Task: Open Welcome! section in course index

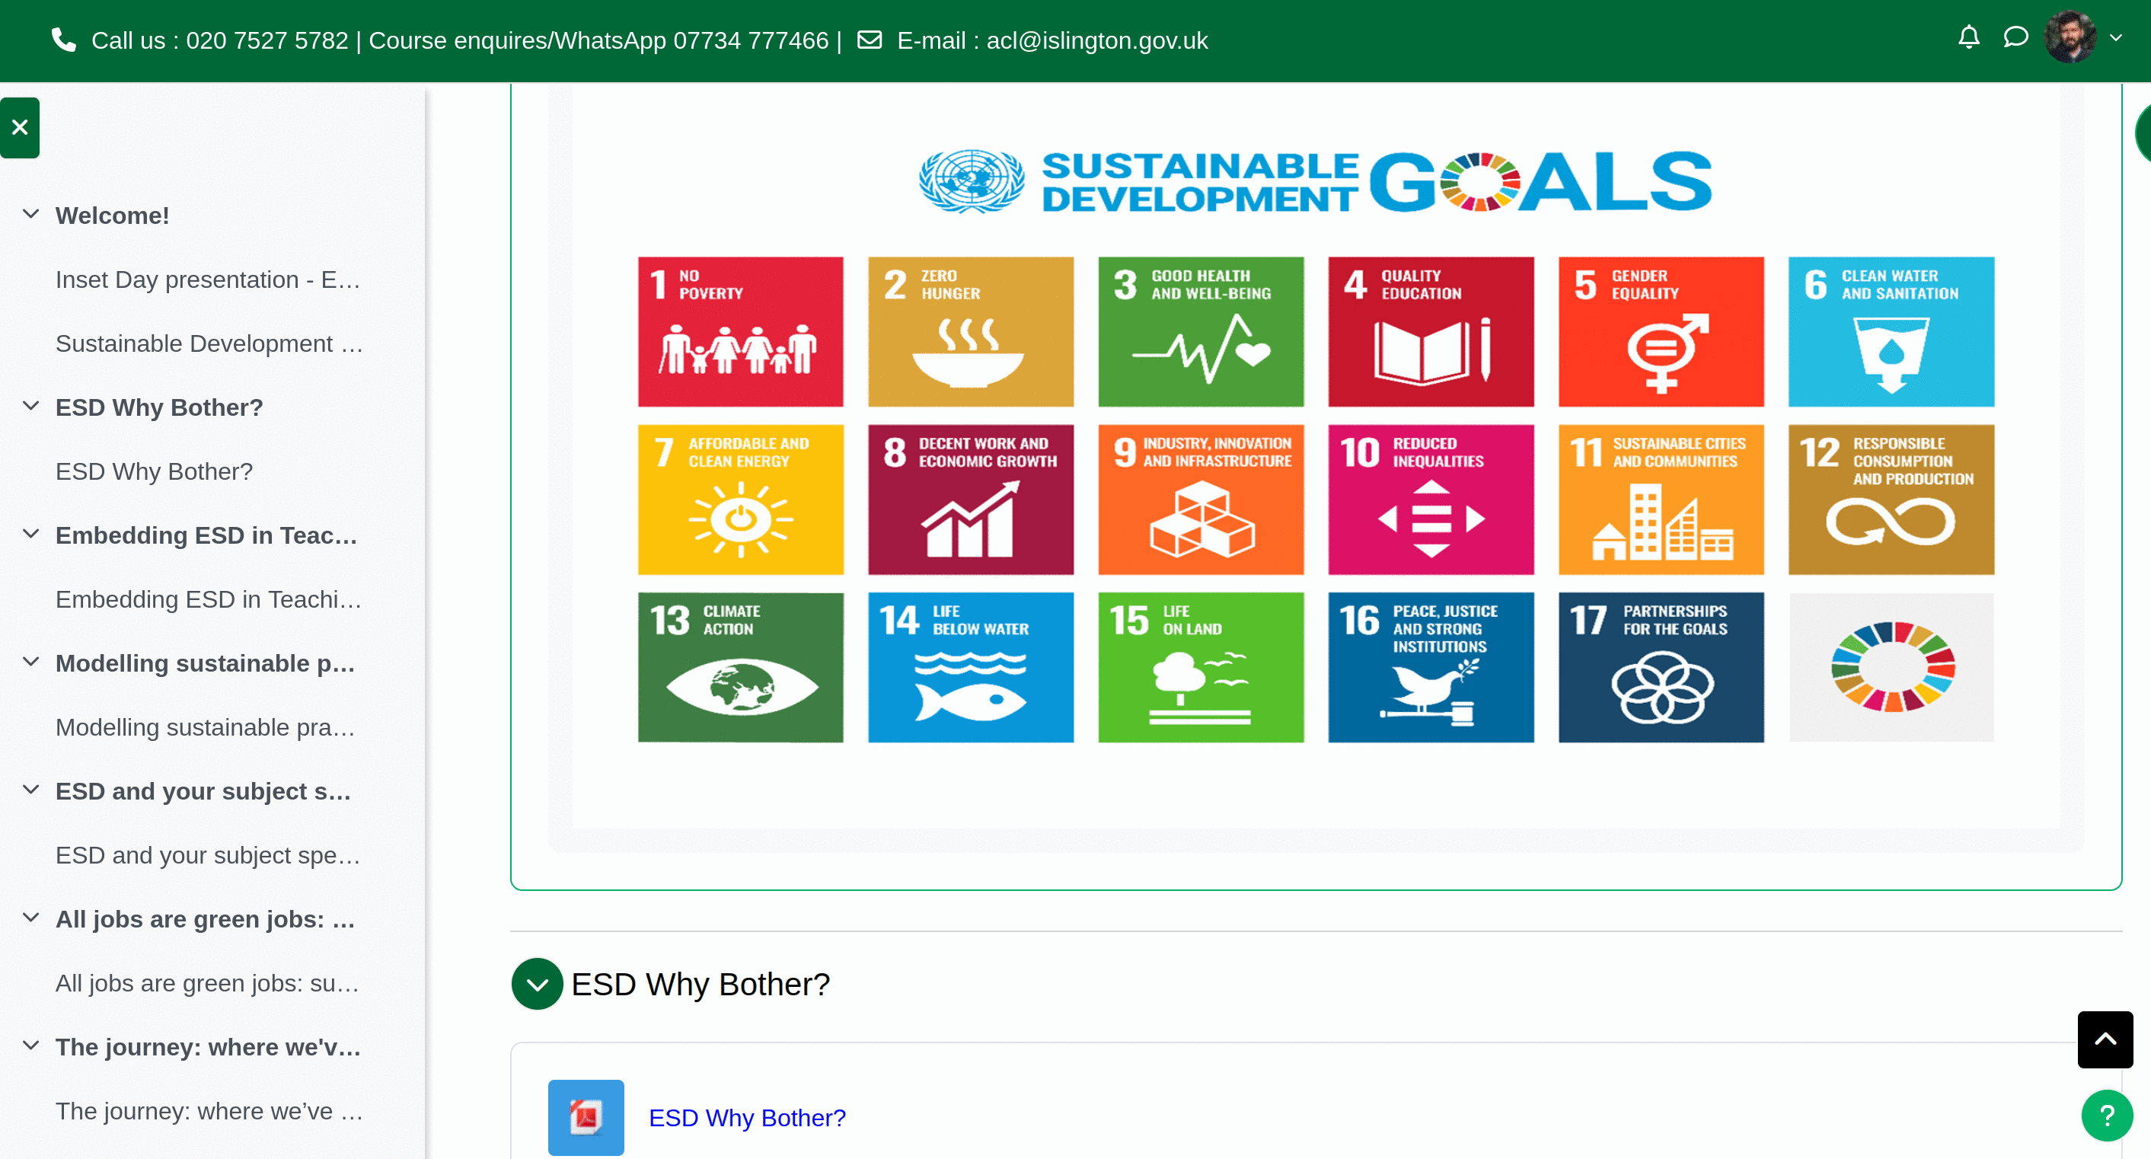Action: pos(112,216)
